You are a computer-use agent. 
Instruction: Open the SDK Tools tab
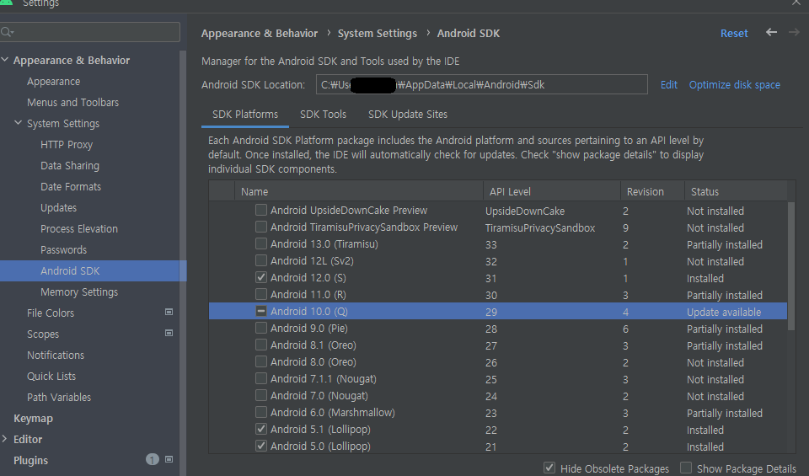point(323,115)
